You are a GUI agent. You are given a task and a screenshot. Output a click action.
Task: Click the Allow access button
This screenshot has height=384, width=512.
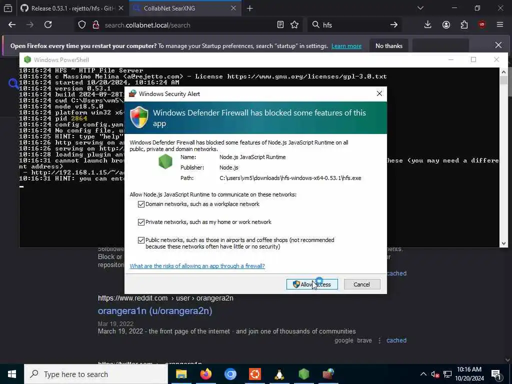pyautogui.click(x=312, y=284)
